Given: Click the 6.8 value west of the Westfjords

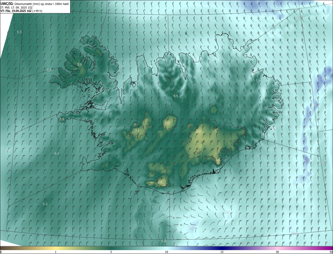Looking at the screenshot, I should point(49,70).
